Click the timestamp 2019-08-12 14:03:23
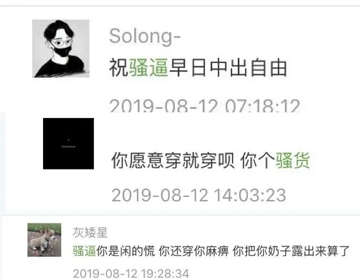 (x=199, y=195)
